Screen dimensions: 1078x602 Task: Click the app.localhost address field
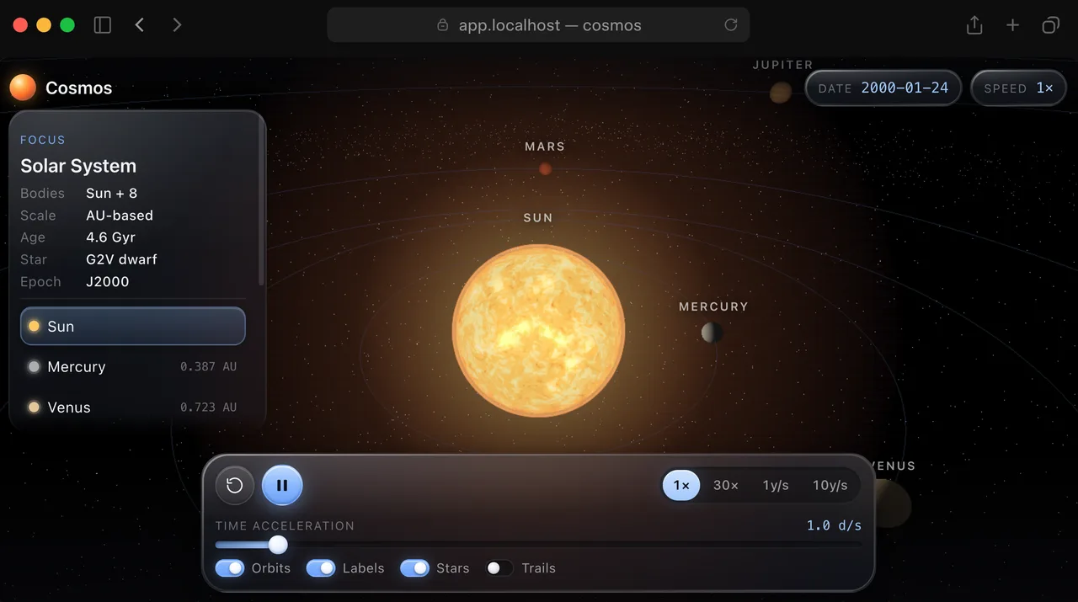click(x=538, y=25)
